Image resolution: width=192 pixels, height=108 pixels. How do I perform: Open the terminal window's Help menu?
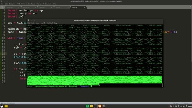[x=55, y=23]
